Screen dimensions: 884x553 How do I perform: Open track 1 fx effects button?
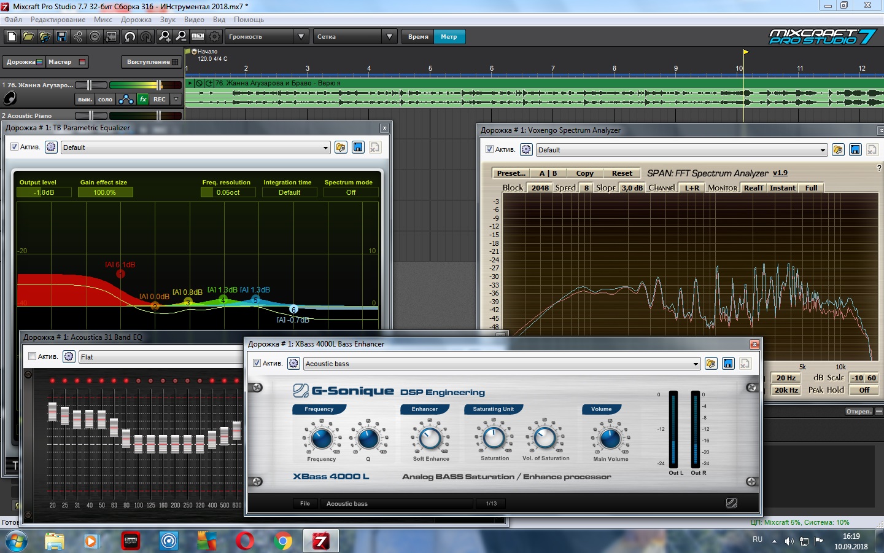(x=143, y=99)
